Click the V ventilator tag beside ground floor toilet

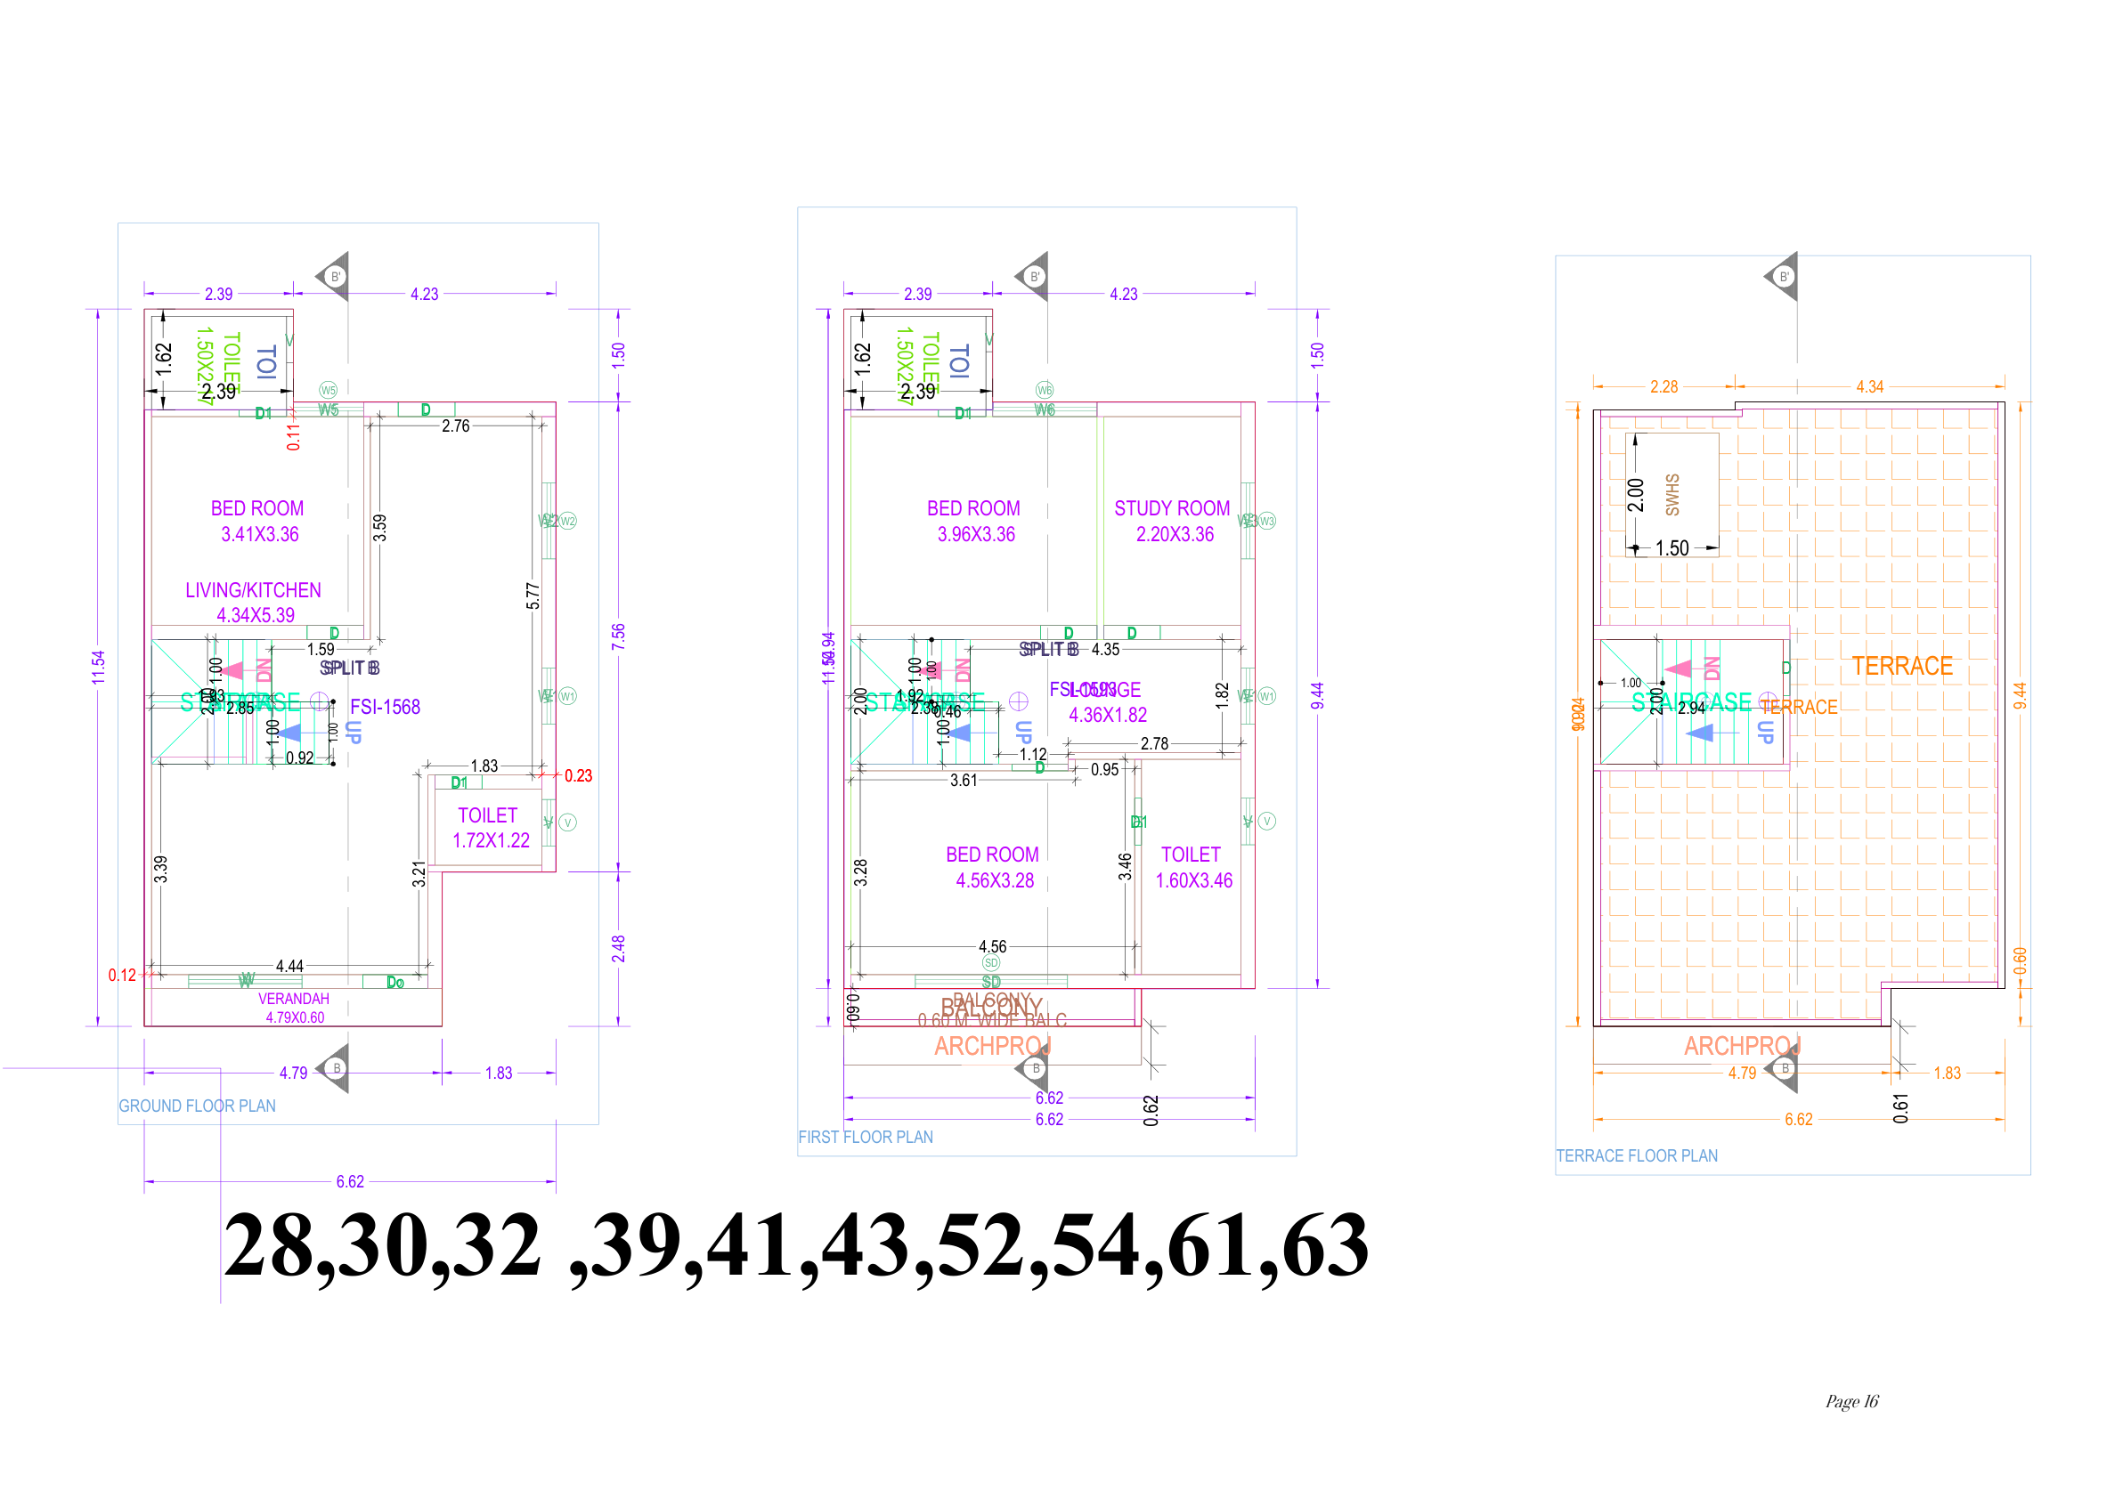[x=568, y=822]
